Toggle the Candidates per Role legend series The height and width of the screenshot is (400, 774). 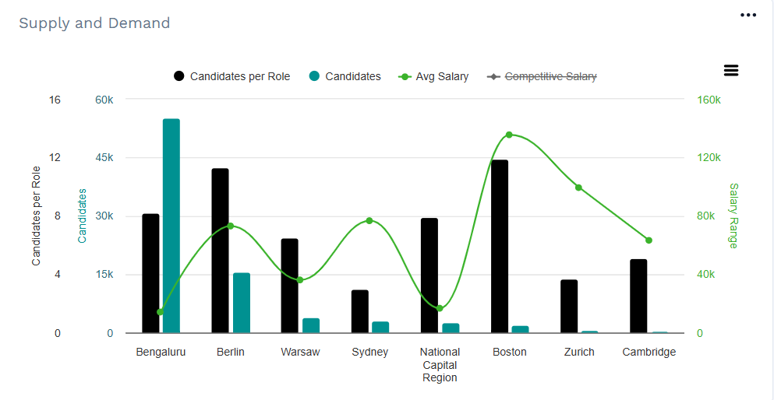click(x=239, y=76)
